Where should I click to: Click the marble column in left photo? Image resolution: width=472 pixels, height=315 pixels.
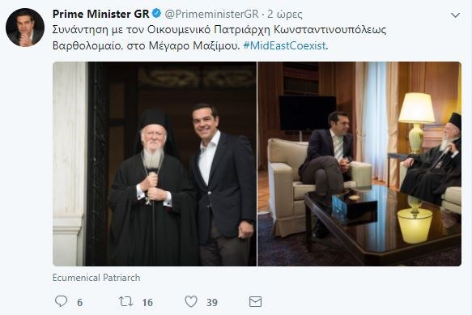pos(69,164)
